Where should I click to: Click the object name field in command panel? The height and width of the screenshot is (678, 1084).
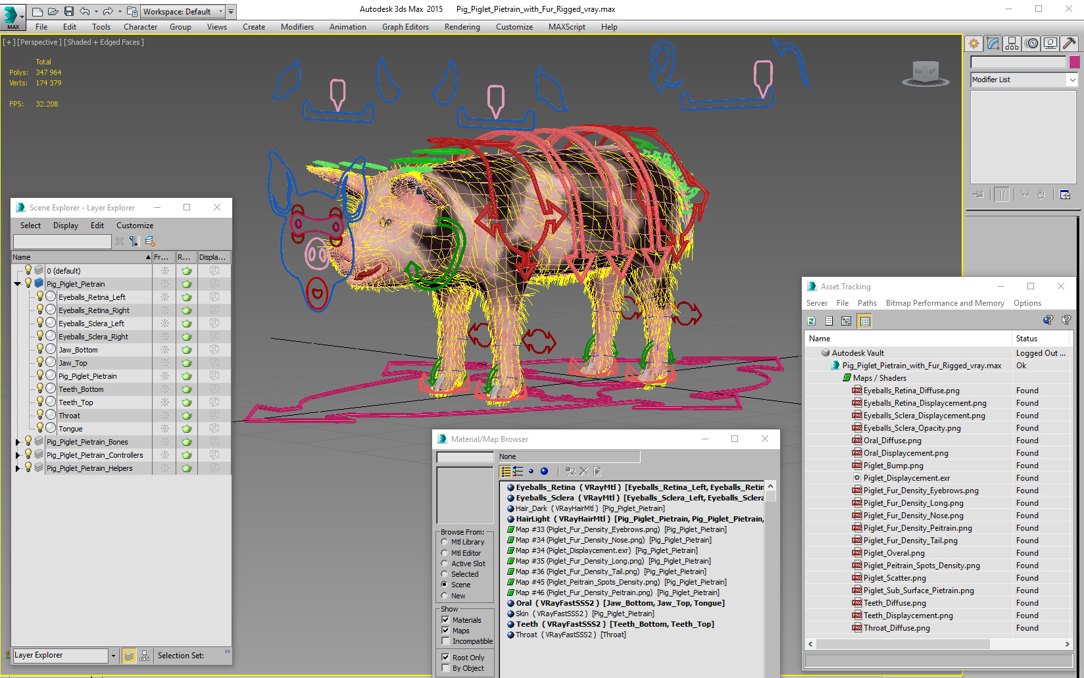coord(1018,62)
